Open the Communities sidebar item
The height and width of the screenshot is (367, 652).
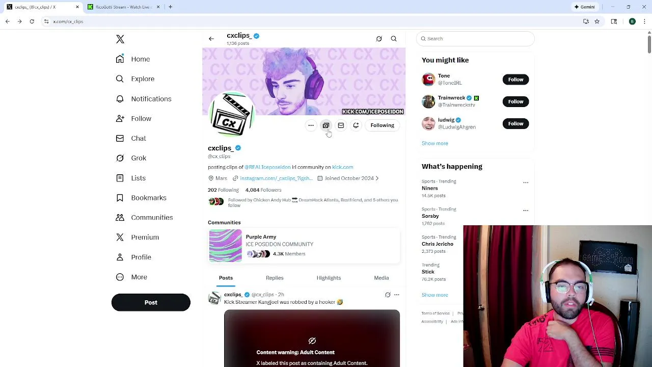145,218
